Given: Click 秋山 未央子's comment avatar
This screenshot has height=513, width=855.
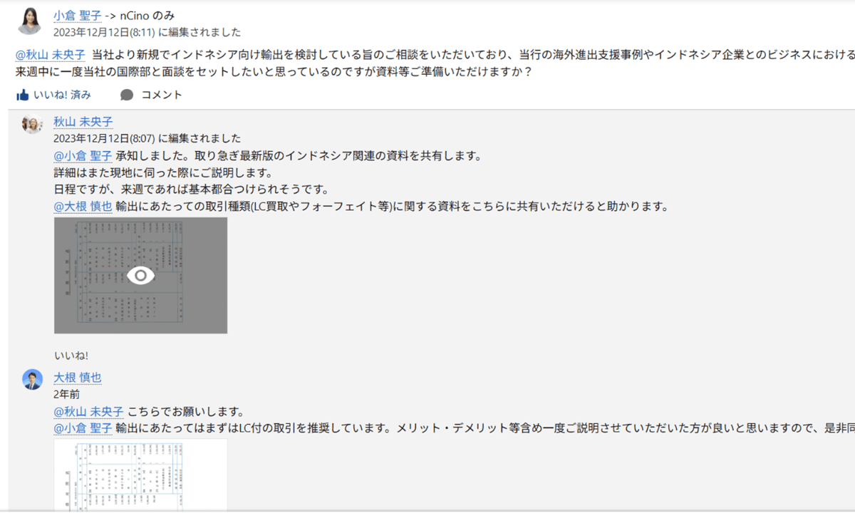Looking at the screenshot, I should pyautogui.click(x=32, y=123).
